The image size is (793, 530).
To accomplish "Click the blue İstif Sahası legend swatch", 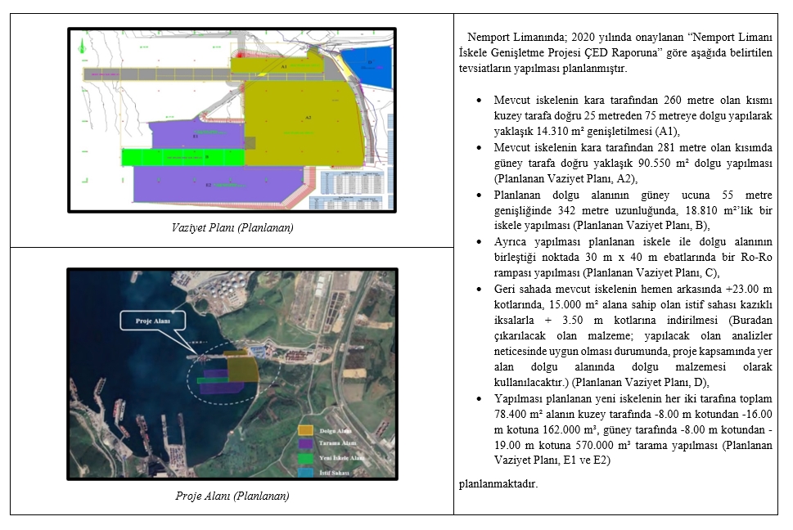I will click(x=306, y=473).
